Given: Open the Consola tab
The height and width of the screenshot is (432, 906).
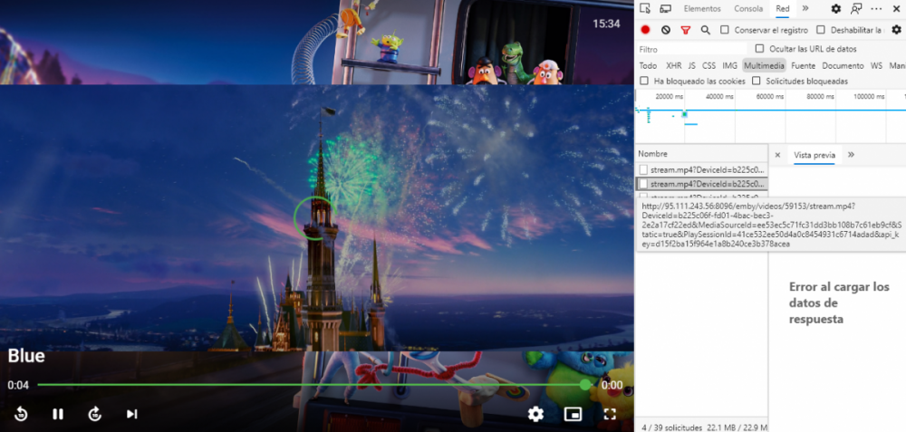Looking at the screenshot, I should tap(748, 9).
